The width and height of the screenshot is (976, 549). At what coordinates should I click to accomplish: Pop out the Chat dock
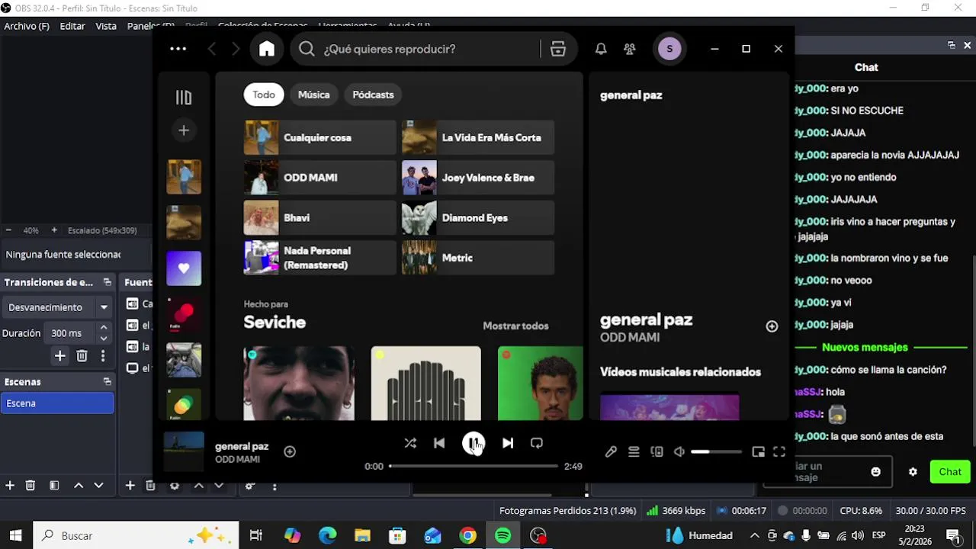click(952, 45)
